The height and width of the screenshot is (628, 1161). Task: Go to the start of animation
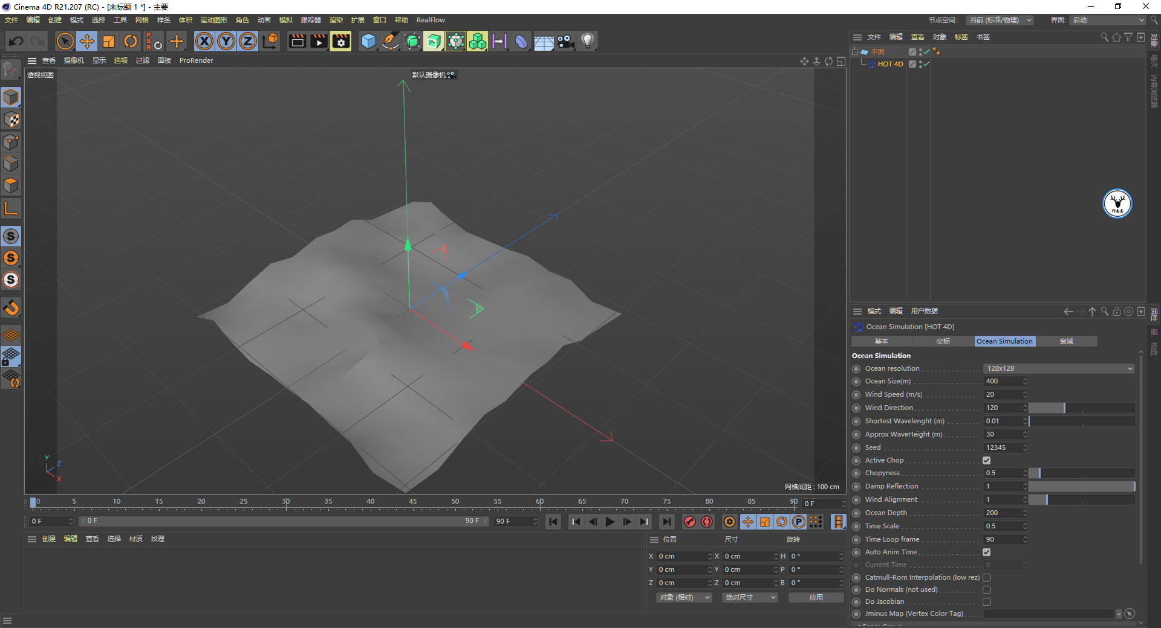[553, 522]
